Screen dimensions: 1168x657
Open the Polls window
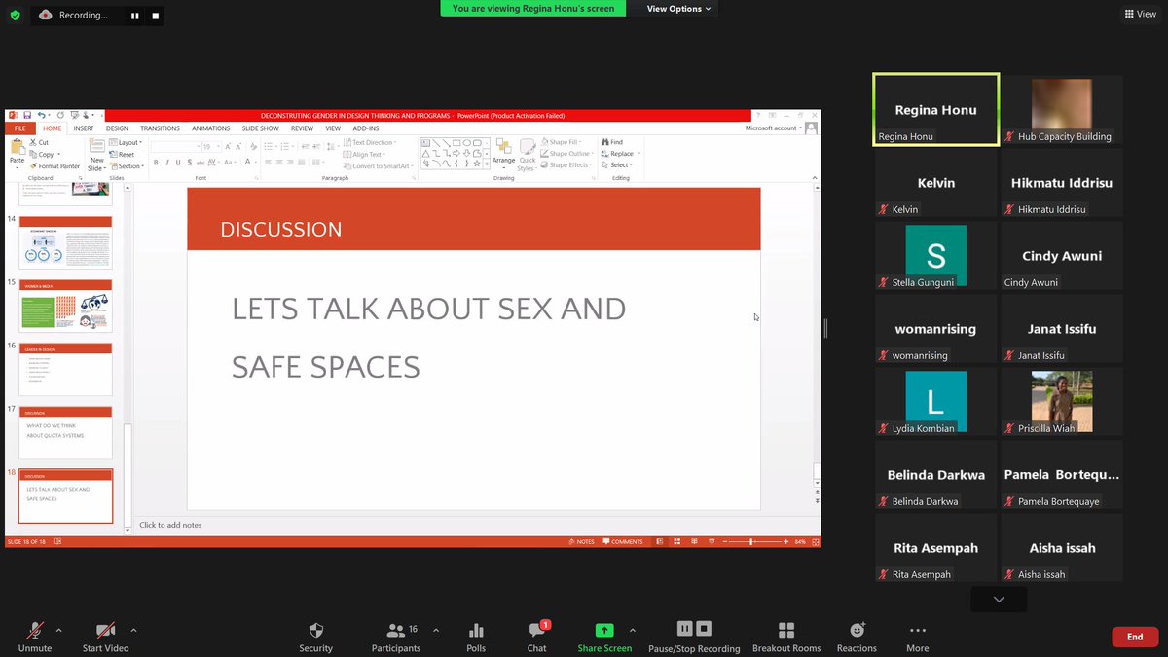point(476,637)
